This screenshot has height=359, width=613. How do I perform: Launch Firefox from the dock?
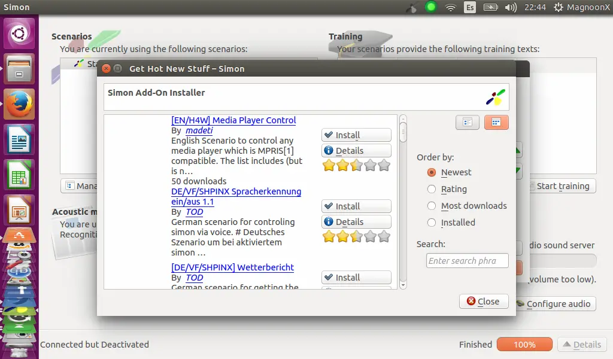pyautogui.click(x=19, y=104)
